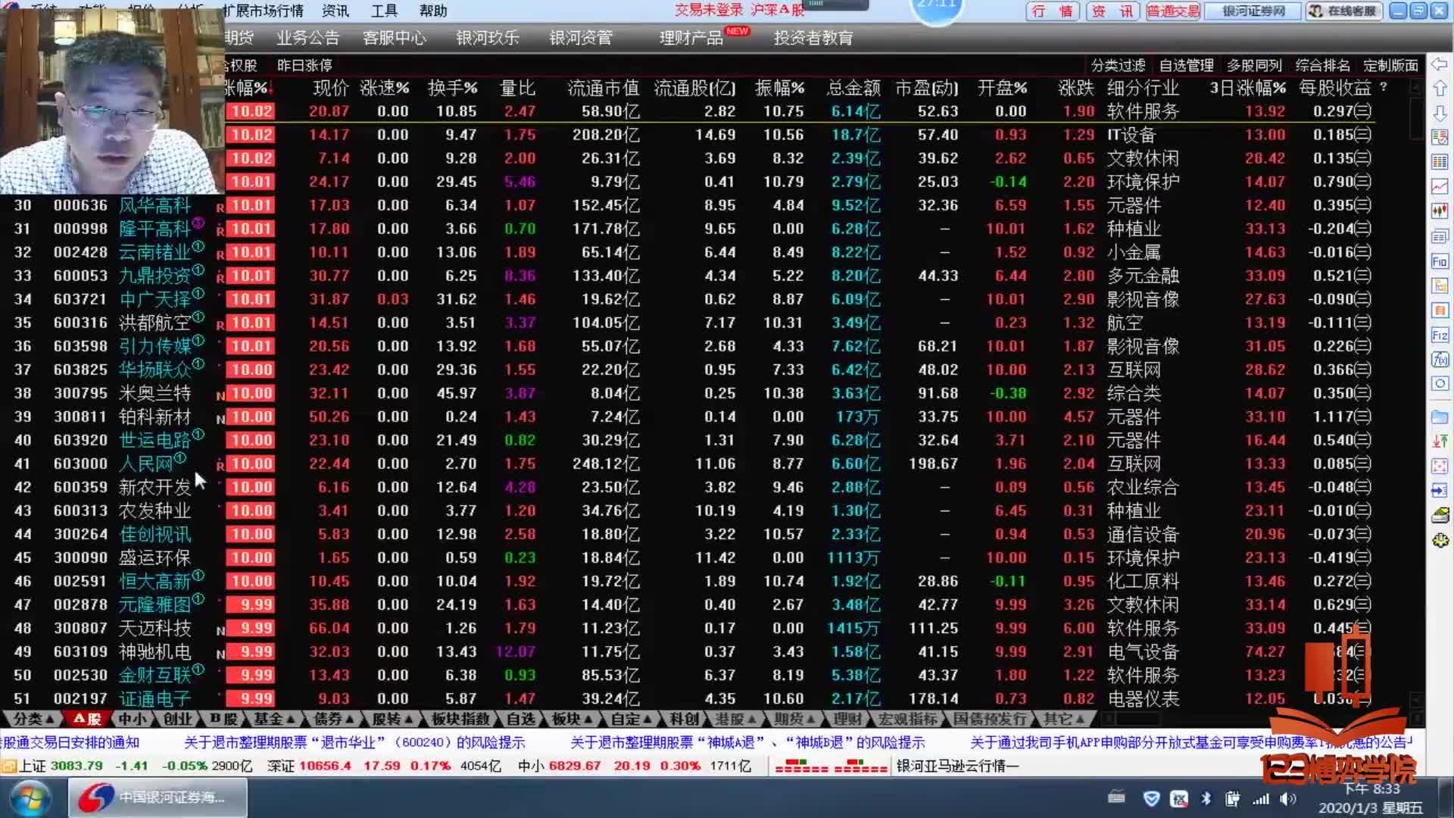Click the 分类过滤 button
The width and height of the screenshot is (1454, 818).
(x=1118, y=65)
